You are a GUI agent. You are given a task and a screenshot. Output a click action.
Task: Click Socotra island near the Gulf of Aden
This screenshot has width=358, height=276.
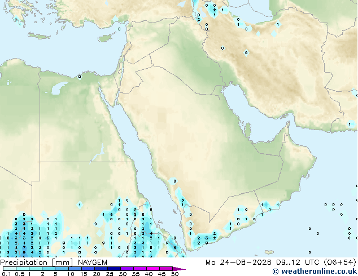(x=269, y=252)
